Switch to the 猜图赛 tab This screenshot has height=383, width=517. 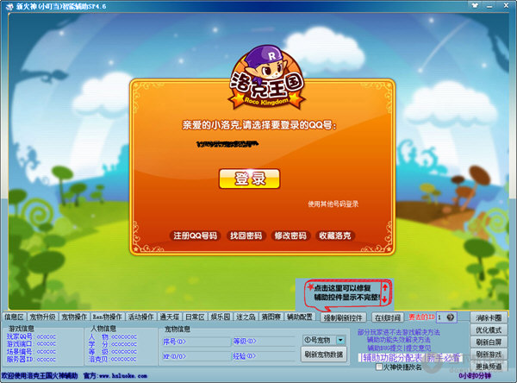tap(271, 317)
